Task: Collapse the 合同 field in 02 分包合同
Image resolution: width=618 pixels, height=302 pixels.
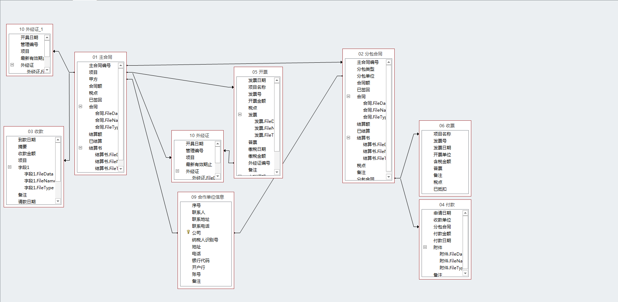Action: click(349, 96)
